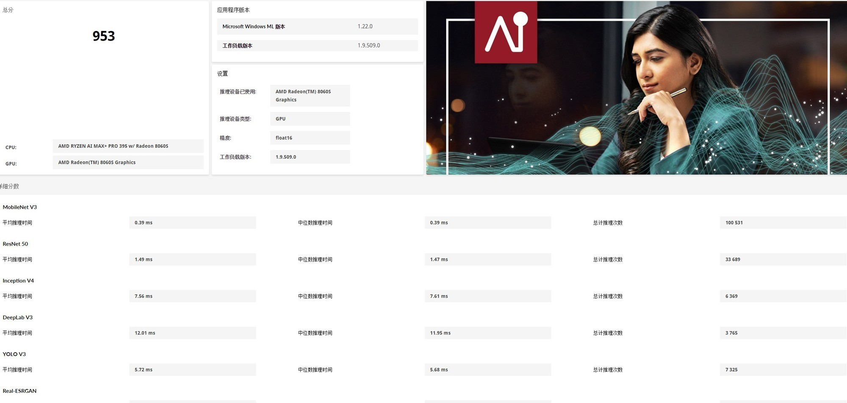The width and height of the screenshot is (847, 403).
Task: Click the 设置 panel title
Action: pyautogui.click(x=222, y=74)
